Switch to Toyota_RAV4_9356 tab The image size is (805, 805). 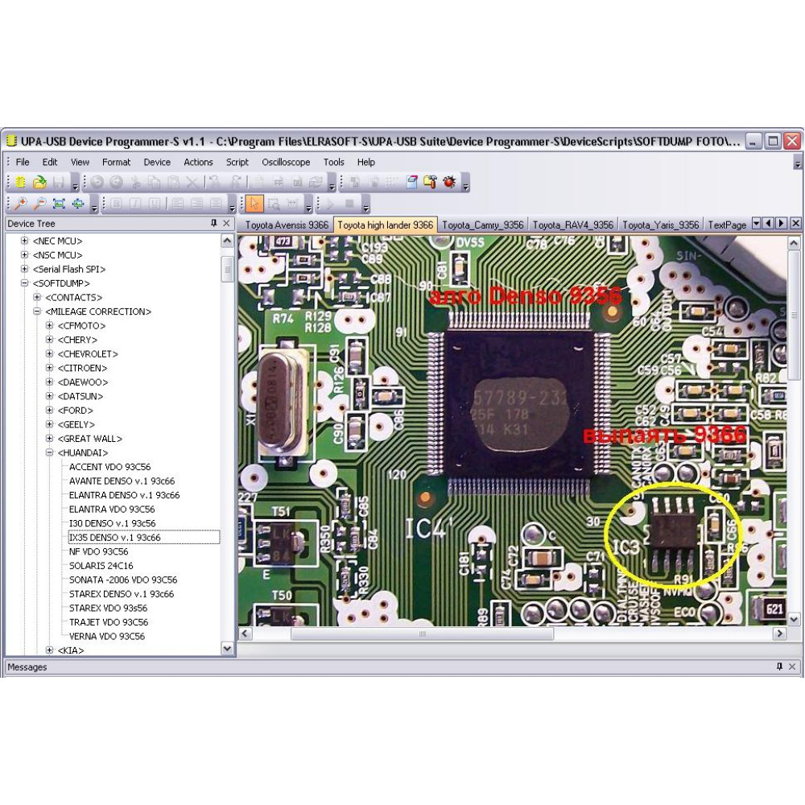(573, 225)
